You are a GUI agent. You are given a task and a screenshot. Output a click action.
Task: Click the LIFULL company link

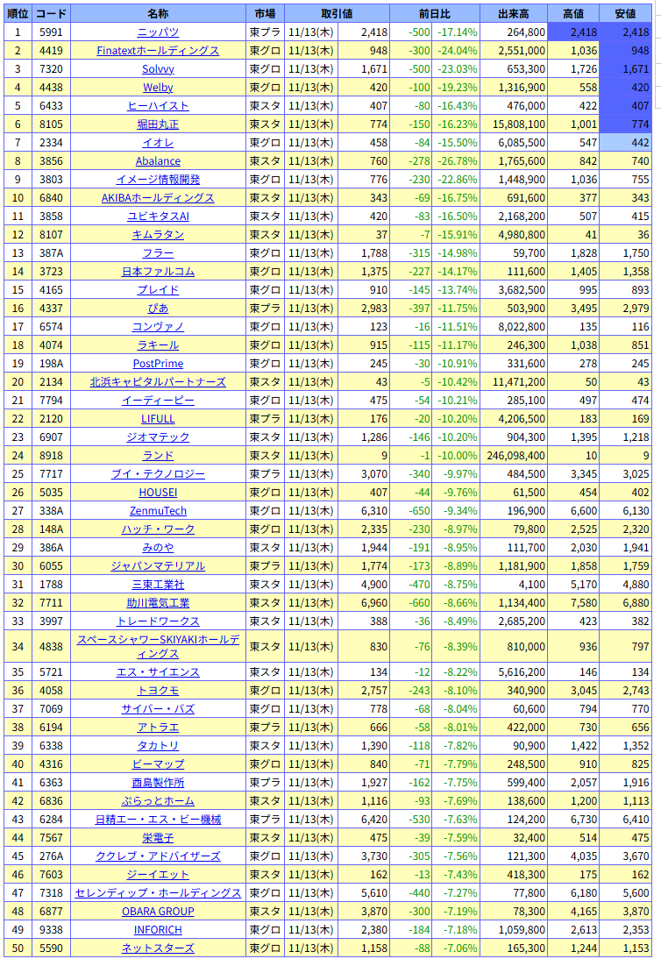coord(158,419)
